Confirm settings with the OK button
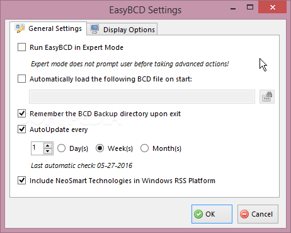 [212, 214]
